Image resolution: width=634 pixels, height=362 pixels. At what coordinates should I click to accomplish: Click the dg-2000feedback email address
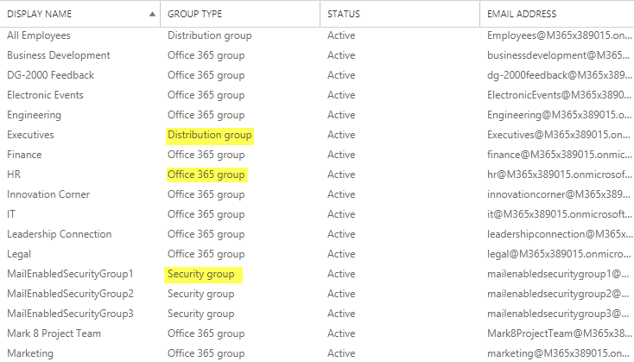click(x=559, y=75)
